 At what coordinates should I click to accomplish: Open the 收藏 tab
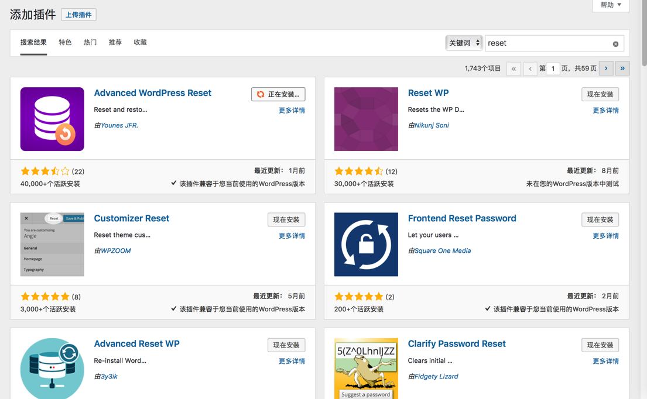pos(140,43)
